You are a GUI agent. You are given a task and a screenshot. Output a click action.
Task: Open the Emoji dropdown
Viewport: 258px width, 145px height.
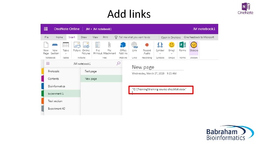pos(172,48)
